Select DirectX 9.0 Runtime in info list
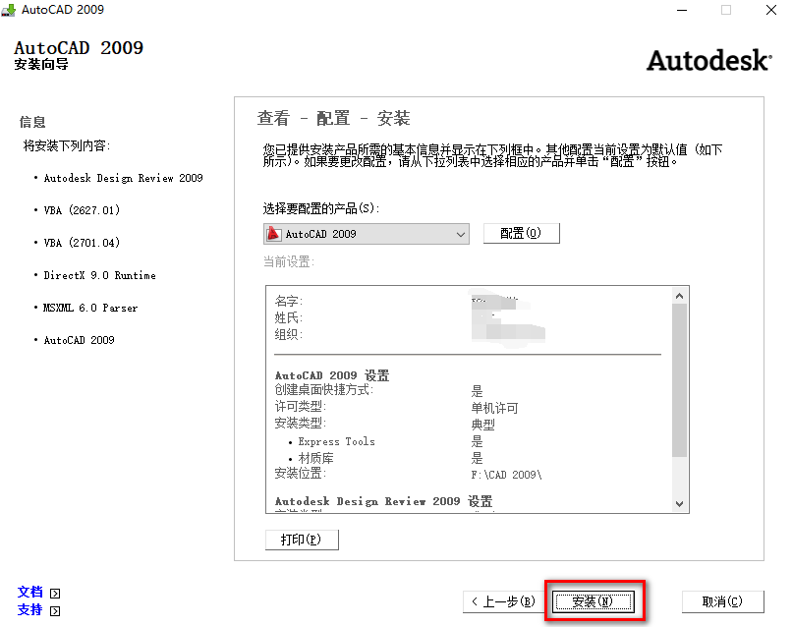792x627 pixels. point(99,275)
